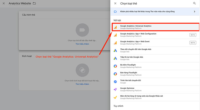Expand the community template gallery chevron

click(x=195, y=12)
